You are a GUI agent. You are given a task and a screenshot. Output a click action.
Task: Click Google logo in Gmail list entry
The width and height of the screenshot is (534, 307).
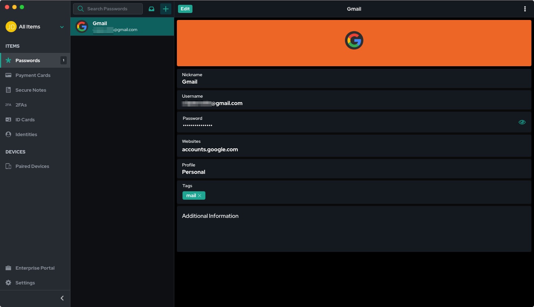point(82,27)
